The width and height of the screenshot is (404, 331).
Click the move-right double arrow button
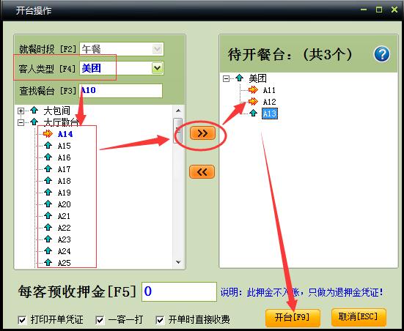pos(202,133)
